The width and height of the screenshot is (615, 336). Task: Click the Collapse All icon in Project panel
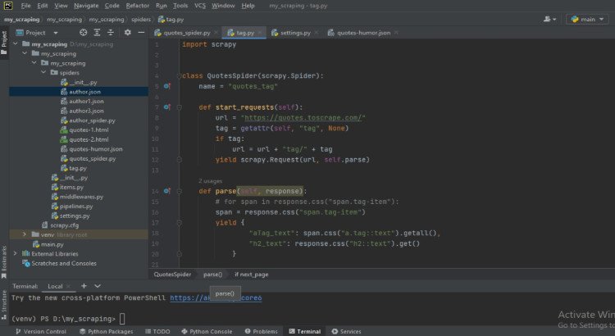coord(111,33)
